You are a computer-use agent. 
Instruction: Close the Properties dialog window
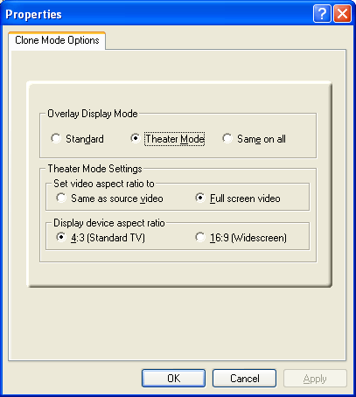click(342, 13)
